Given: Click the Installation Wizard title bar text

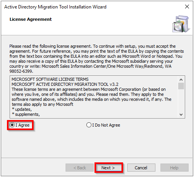Looking at the screenshot, I should click(55, 7).
